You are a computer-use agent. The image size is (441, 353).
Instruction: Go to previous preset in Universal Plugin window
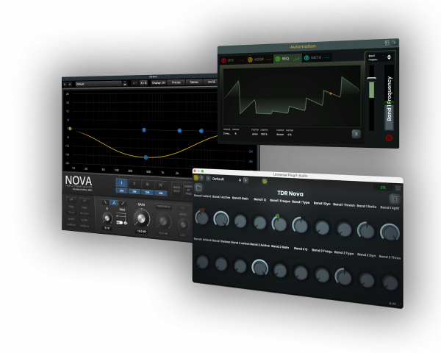208,179
